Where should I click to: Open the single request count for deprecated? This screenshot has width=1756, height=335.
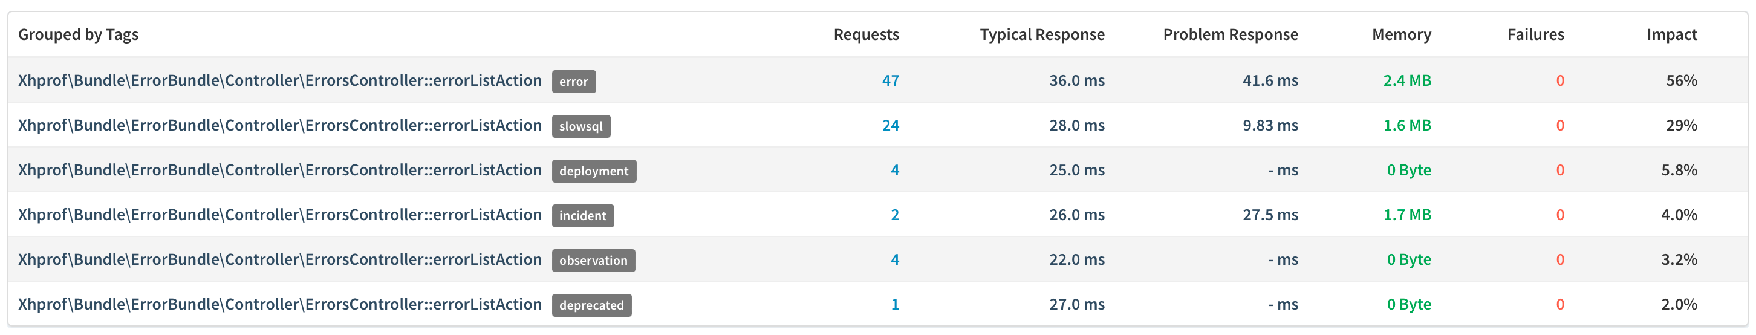point(895,304)
